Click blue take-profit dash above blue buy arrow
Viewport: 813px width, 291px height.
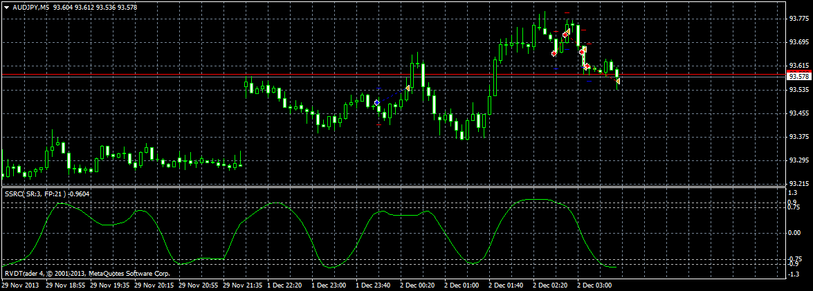point(379,88)
